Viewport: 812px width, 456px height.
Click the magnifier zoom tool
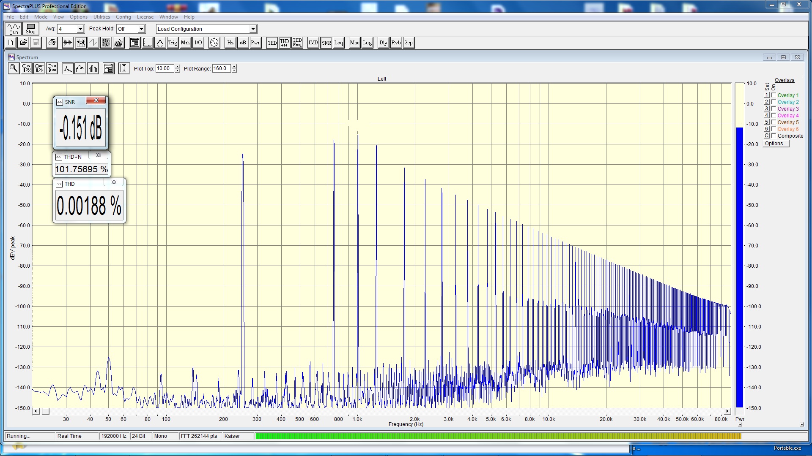14,68
